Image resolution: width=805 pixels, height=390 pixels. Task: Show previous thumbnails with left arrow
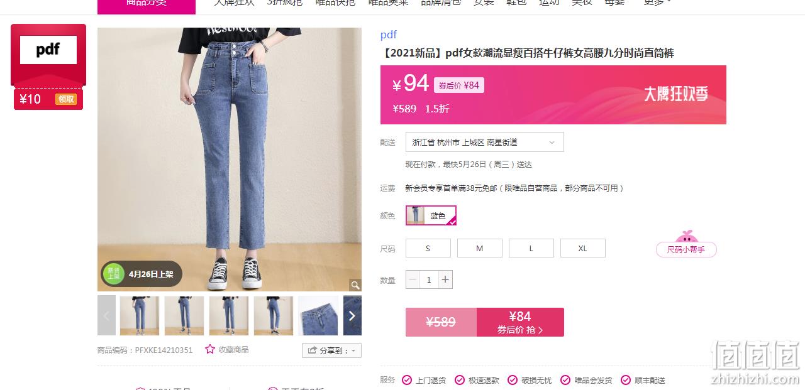[106, 315]
